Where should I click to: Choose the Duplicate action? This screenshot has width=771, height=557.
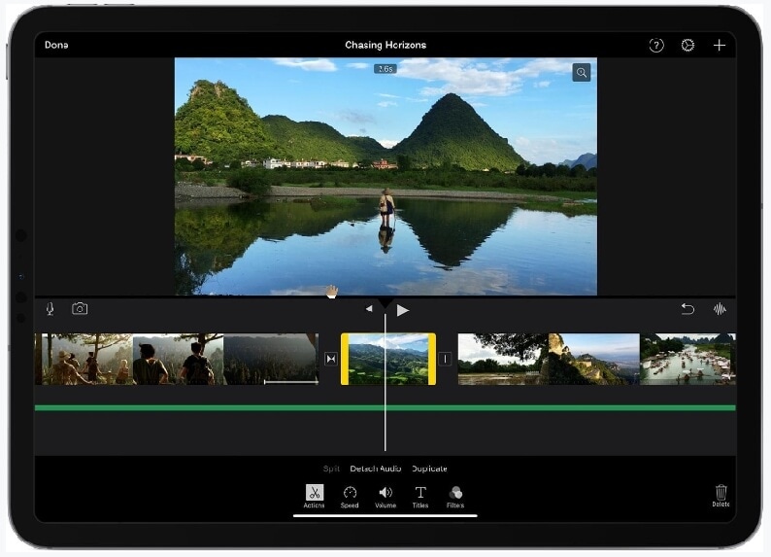coord(429,469)
